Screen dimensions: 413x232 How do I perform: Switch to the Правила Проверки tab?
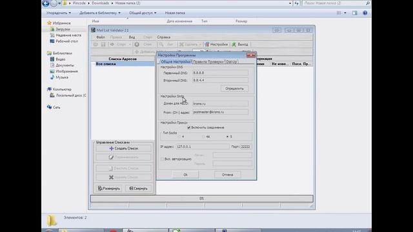coord(208,62)
